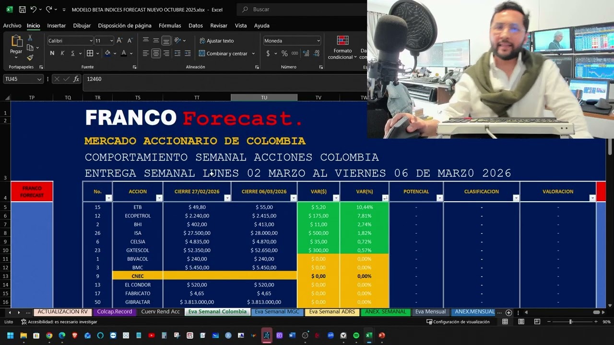Open the Calibri font name dropdown
Viewport: 614px width, 345px height.
click(x=91, y=41)
